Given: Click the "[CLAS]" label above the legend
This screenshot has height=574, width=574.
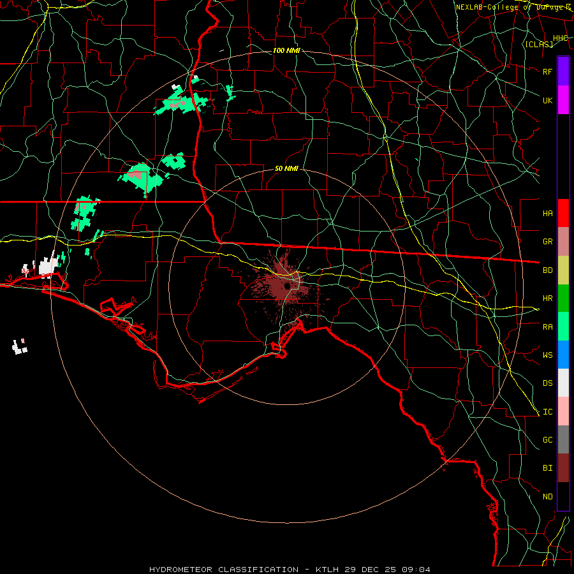Looking at the screenshot, I should click(x=539, y=45).
